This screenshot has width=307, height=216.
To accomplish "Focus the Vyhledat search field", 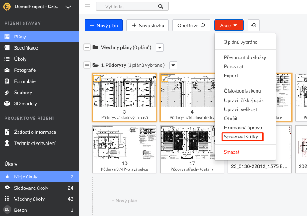I will pyautogui.click(x=132, y=7).
